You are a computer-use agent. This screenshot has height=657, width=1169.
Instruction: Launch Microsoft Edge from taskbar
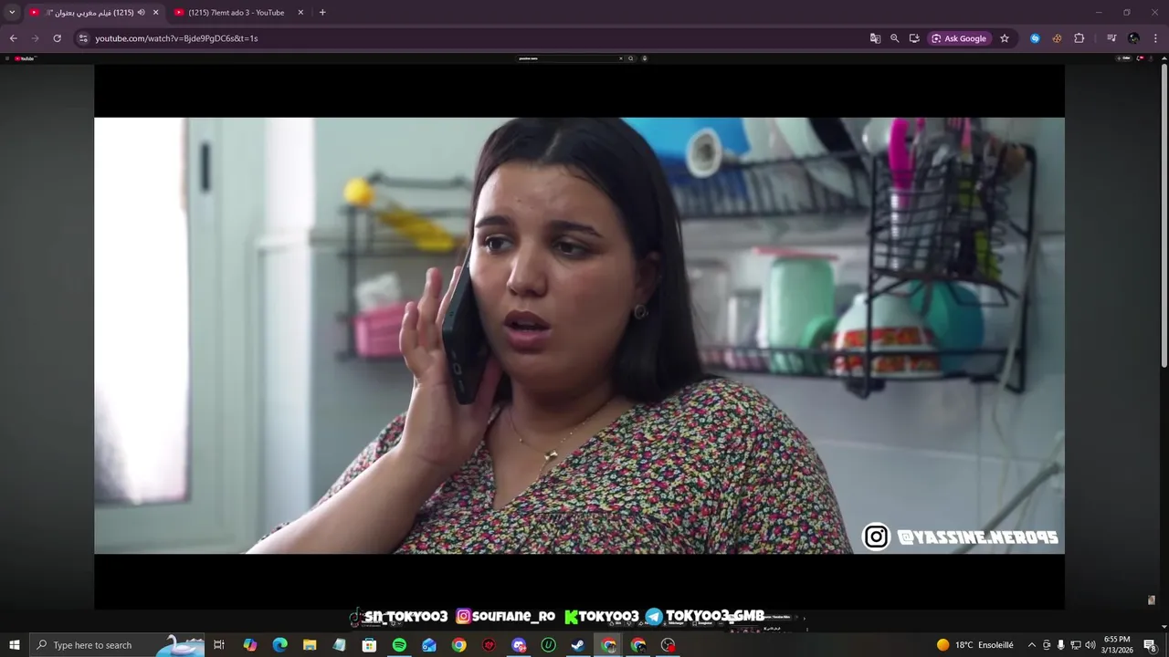pyautogui.click(x=279, y=645)
